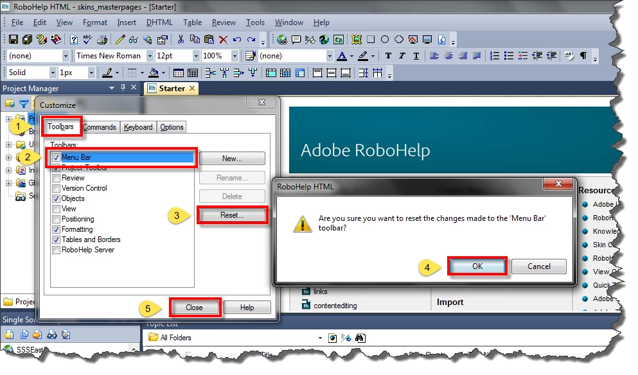Open the Tools menu
The width and height of the screenshot is (638, 375).
click(x=255, y=22)
